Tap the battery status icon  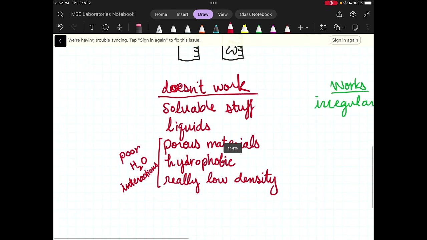[368, 3]
